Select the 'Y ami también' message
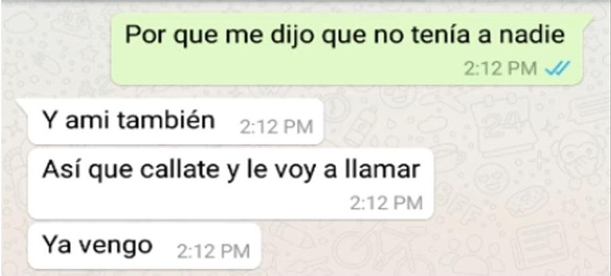This screenshot has height=276, width=611. click(x=176, y=121)
